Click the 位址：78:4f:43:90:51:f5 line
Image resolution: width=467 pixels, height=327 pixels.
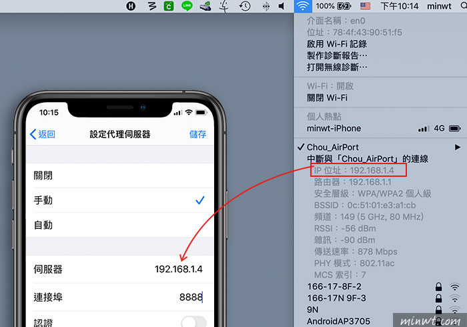coord(354,33)
